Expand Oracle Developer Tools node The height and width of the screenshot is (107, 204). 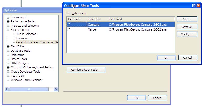tap(8, 72)
